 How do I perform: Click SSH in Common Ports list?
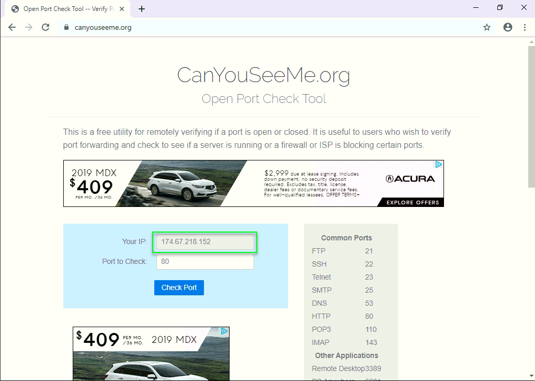319,264
